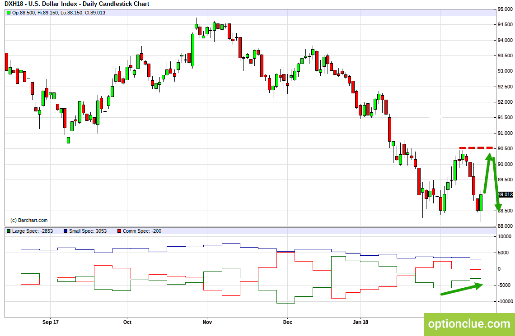
Task: Click the 5000 label on the positions axis
Action: [x=504, y=253]
